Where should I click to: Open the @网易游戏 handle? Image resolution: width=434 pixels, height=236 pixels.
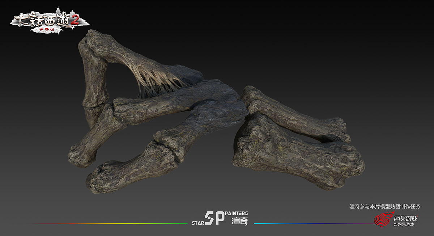tap(404, 225)
